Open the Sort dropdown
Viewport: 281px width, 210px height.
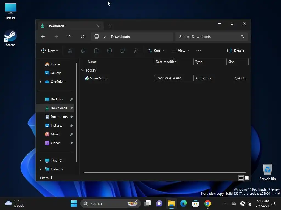click(x=156, y=51)
